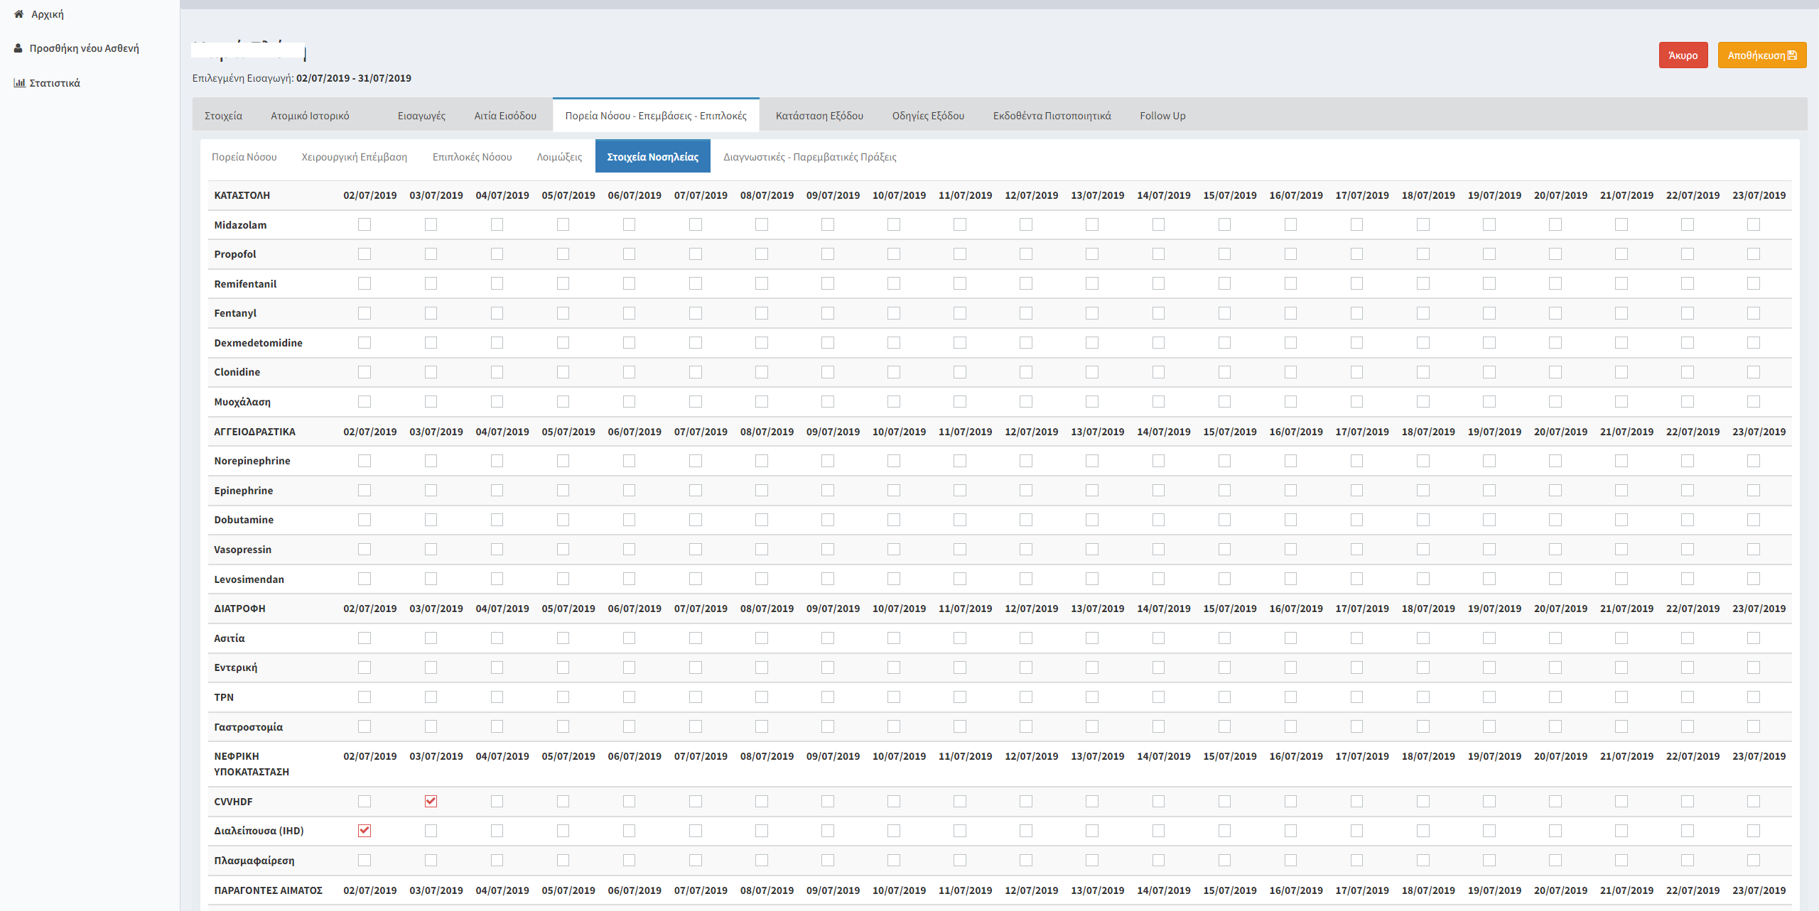Uncheck Διαλείπουσα (IHD) for 02/07/2019
1819x911 pixels.
pos(365,831)
